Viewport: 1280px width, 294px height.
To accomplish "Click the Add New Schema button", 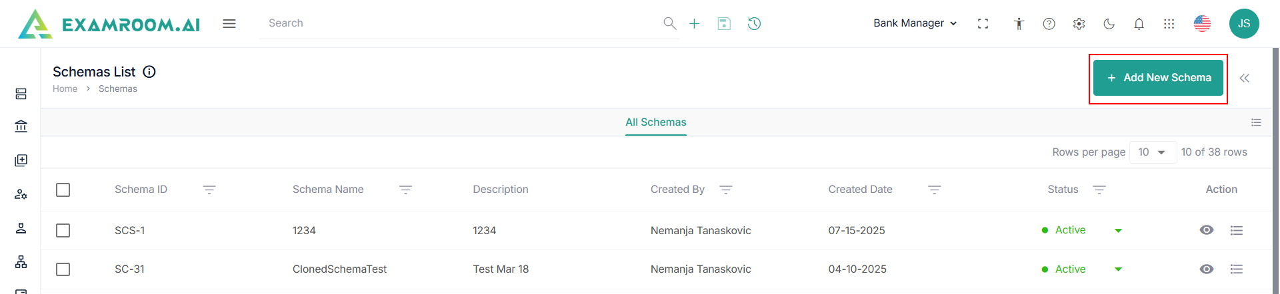I will click(1158, 78).
